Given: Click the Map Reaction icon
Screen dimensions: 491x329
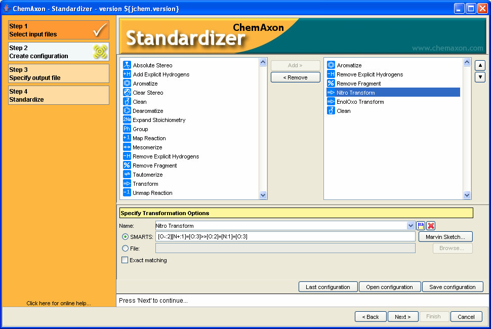Looking at the screenshot, I should click(127, 138).
